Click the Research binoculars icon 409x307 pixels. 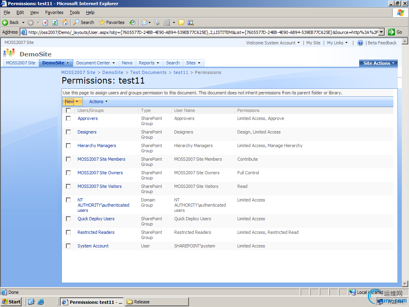[191, 22]
